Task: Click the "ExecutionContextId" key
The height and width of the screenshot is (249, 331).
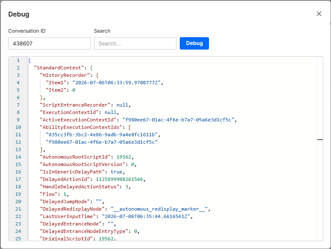Action: [69, 112]
